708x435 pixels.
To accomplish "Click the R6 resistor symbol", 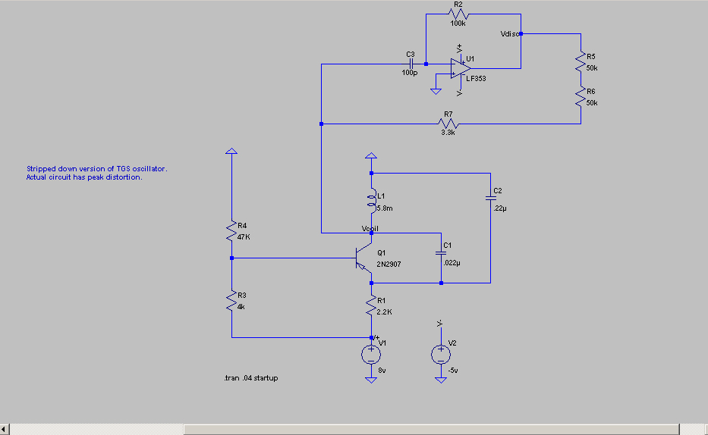I will pyautogui.click(x=581, y=97).
